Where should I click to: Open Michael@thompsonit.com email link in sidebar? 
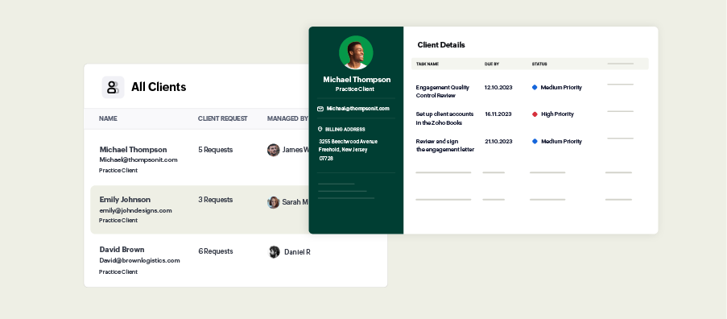click(358, 109)
